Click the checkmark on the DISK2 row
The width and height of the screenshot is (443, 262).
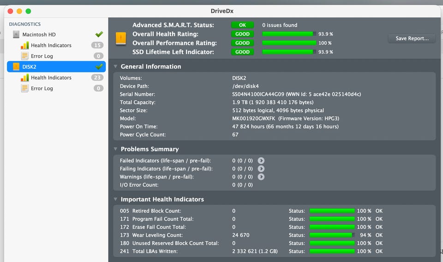(99, 67)
